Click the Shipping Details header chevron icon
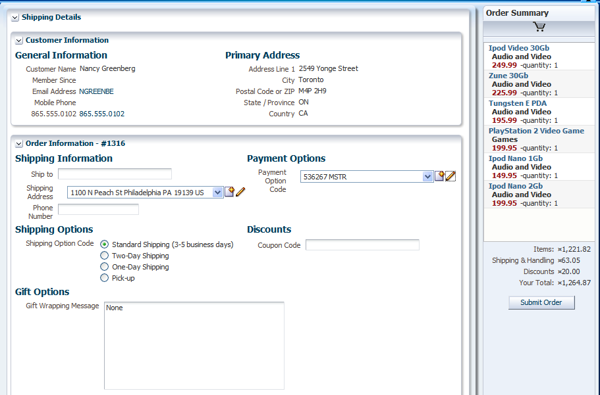600x395 pixels. click(14, 17)
